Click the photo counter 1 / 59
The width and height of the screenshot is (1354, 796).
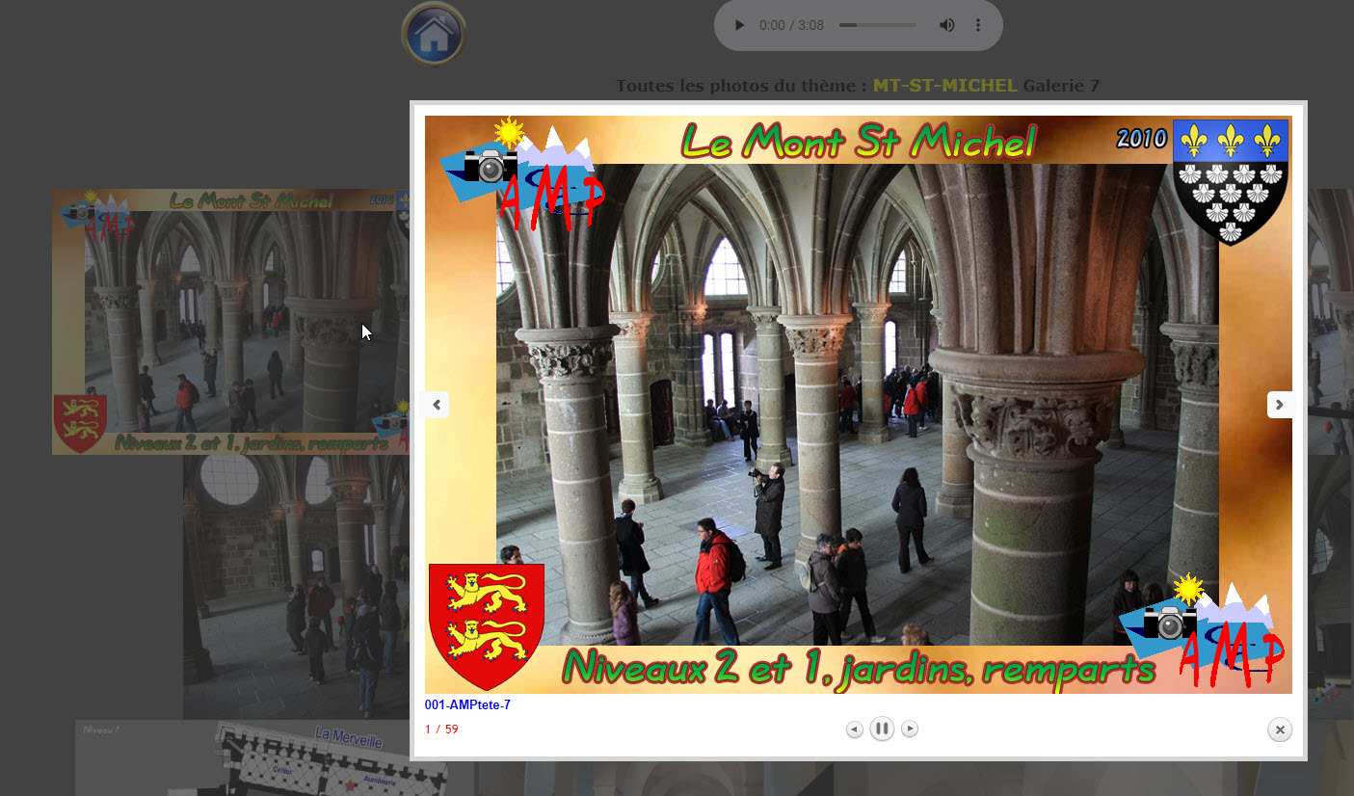point(441,730)
